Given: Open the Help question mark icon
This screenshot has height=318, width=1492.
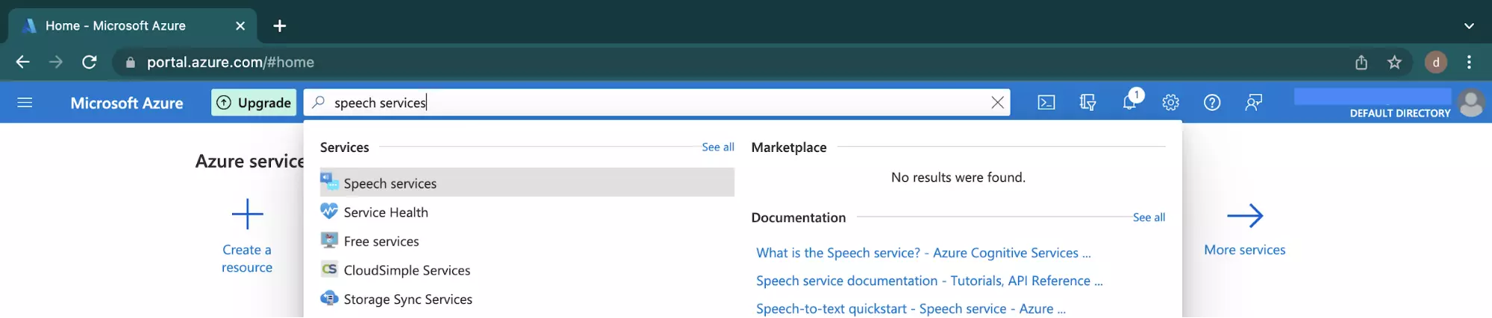Looking at the screenshot, I should point(1212,103).
